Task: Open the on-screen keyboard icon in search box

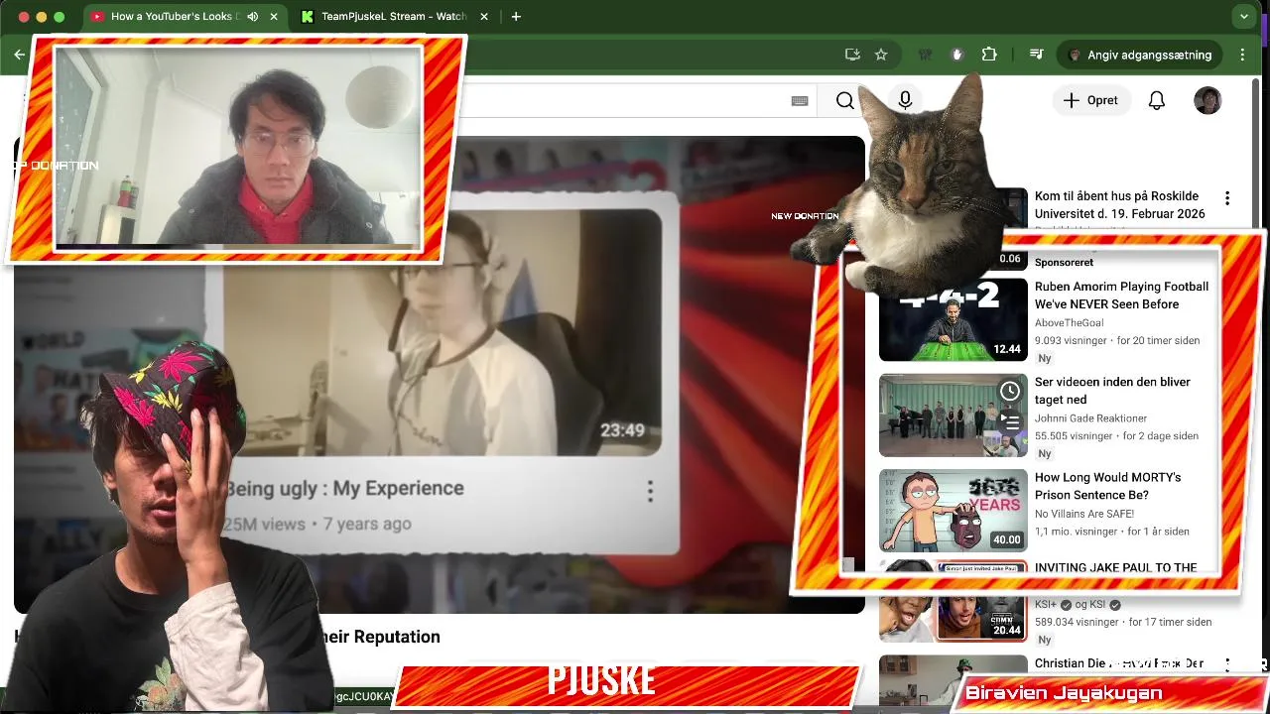Action: coord(800,100)
